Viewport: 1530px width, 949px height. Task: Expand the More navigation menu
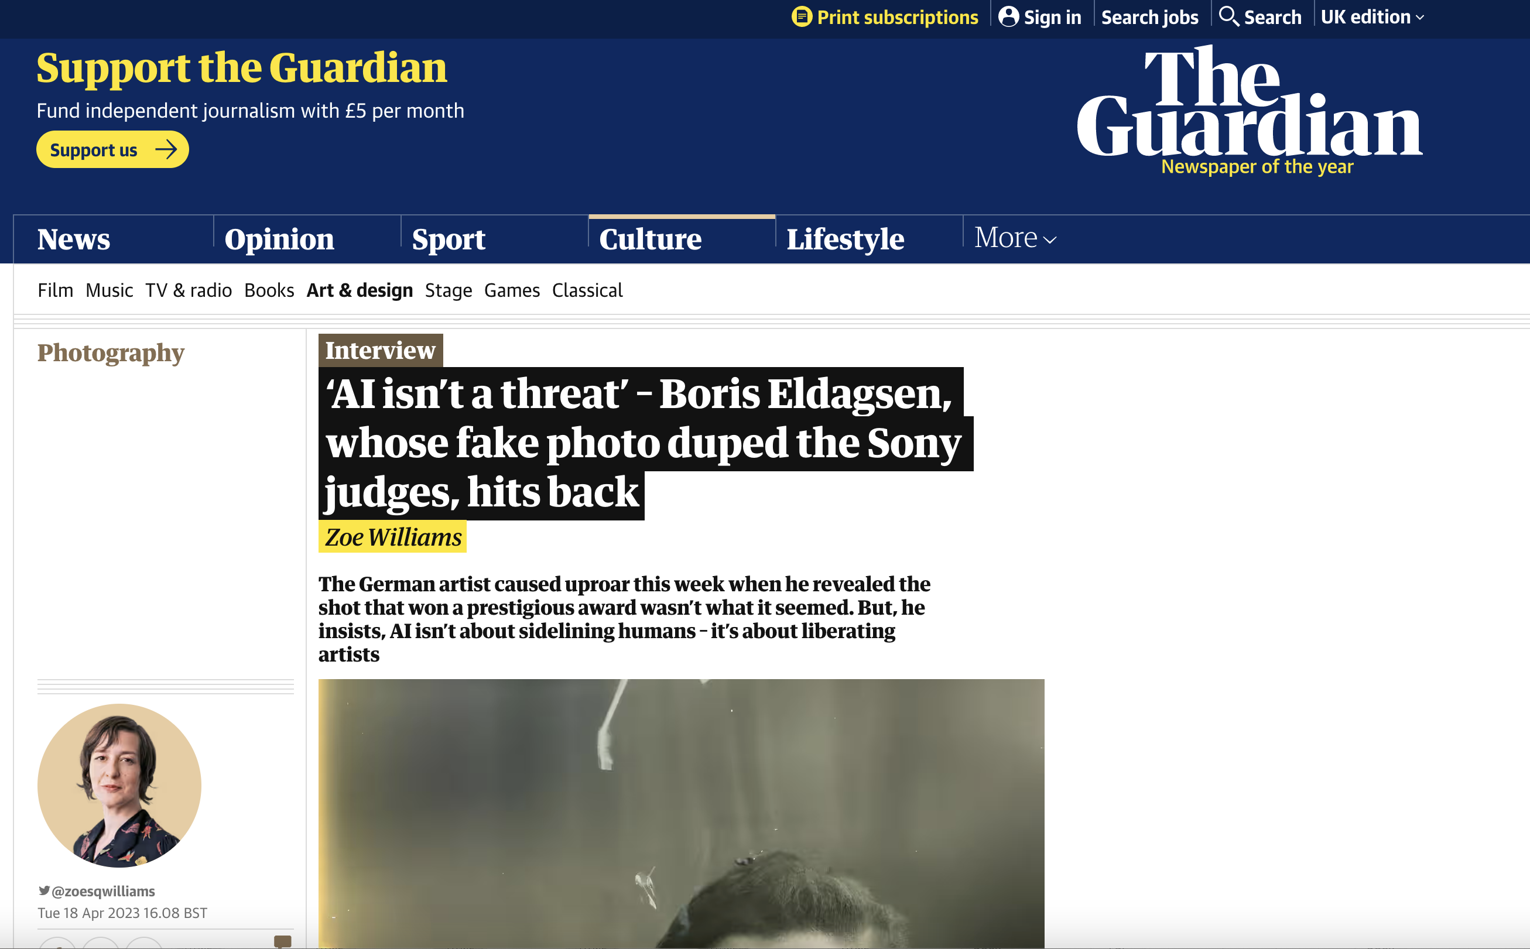pyautogui.click(x=1015, y=238)
